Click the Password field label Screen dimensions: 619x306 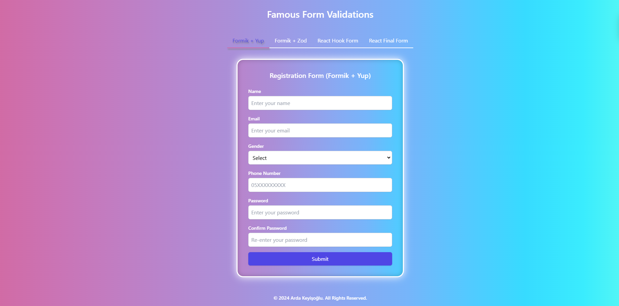258,201
